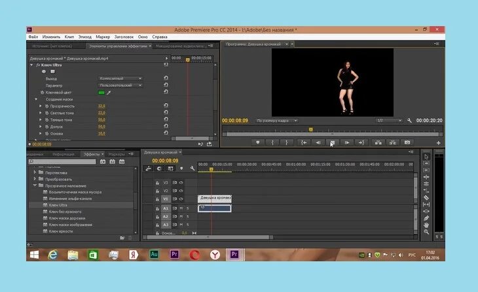
Task: Open timeline display settings wrench
Action: click(x=192, y=168)
